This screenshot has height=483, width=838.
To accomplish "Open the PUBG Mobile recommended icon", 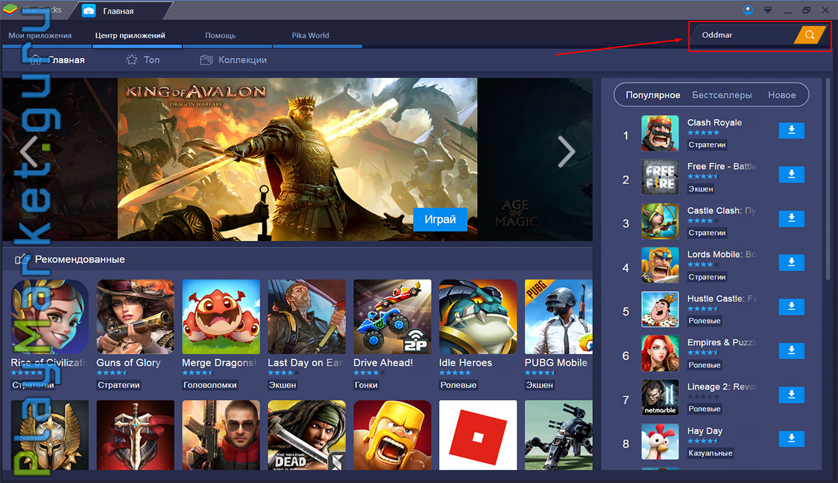I will (x=559, y=318).
